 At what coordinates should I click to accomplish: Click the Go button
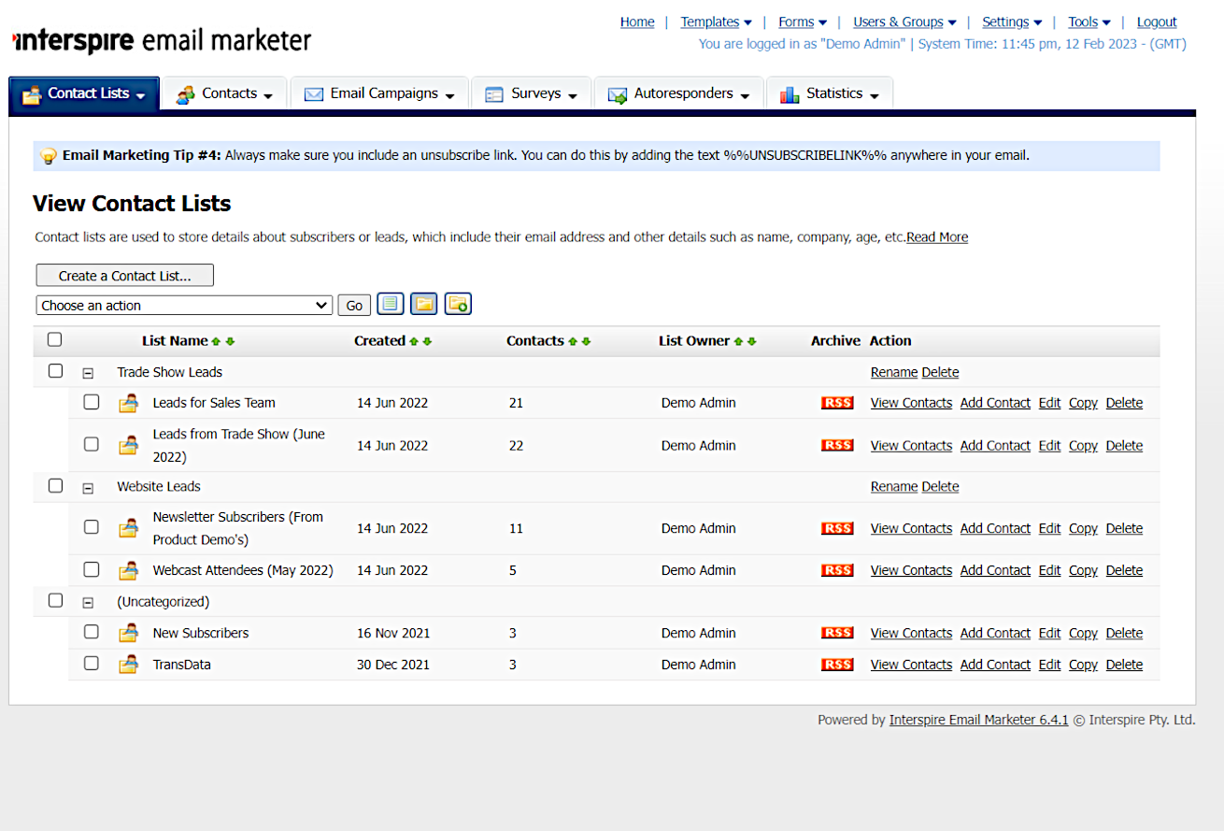point(354,306)
